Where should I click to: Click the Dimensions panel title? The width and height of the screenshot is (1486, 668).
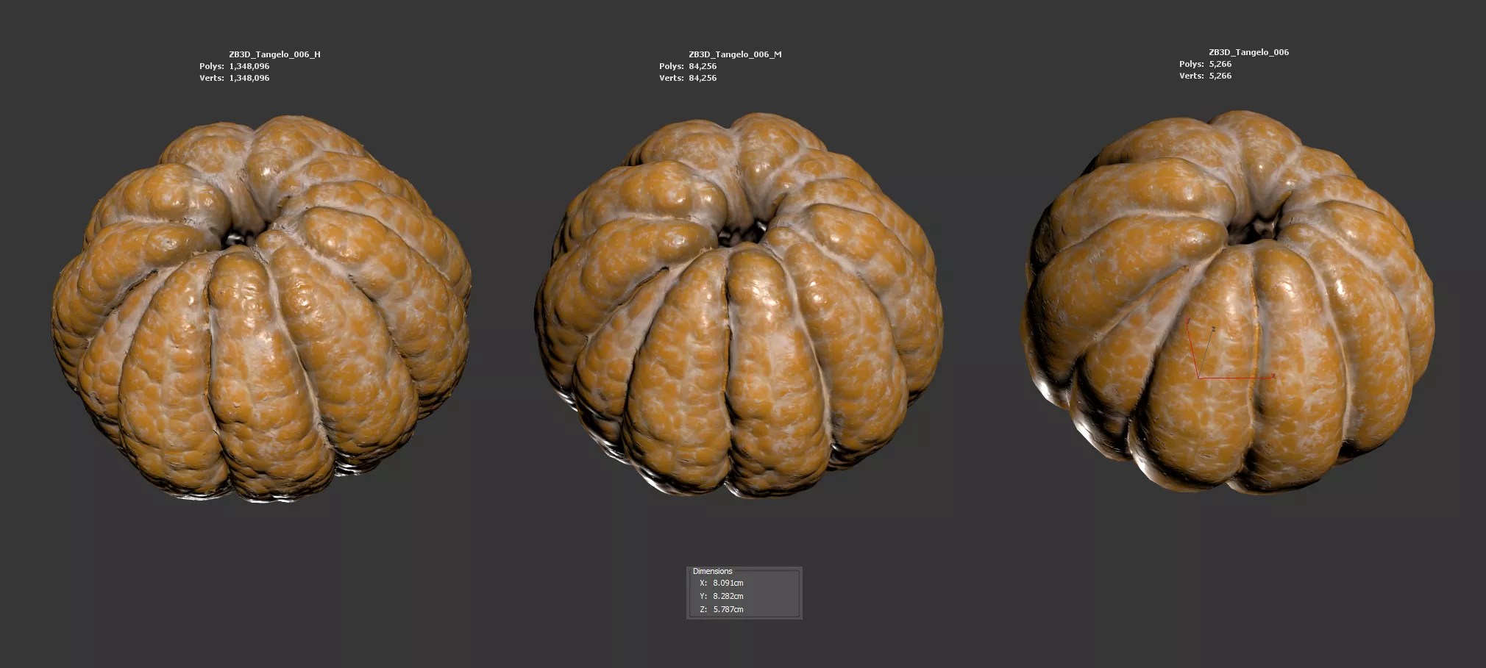click(x=712, y=571)
